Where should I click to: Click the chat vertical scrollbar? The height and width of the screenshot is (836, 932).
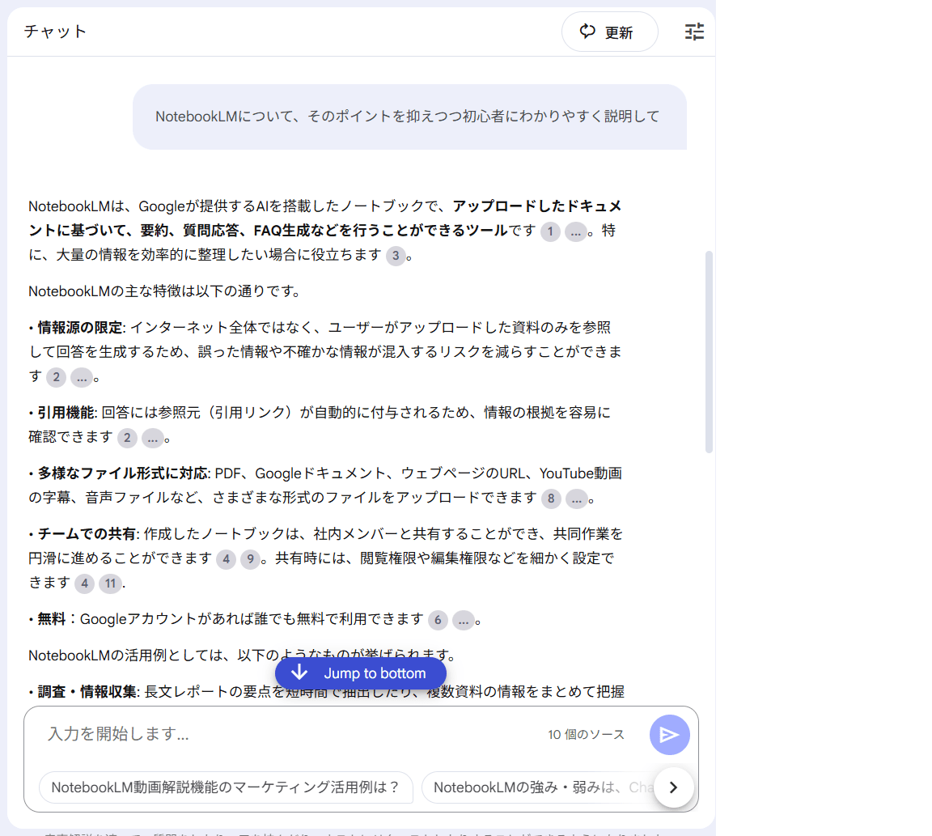pyautogui.click(x=709, y=352)
